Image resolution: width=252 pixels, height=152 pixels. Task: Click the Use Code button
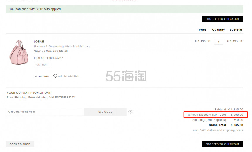coord(105,112)
